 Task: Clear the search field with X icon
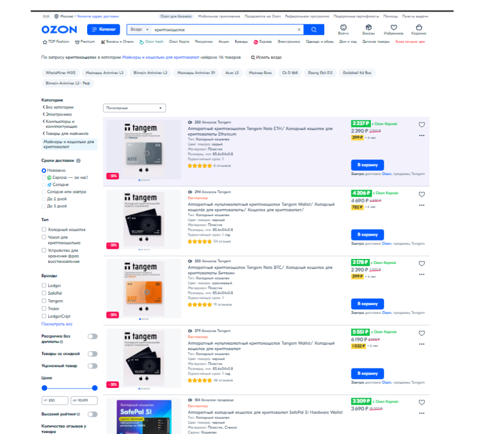(299, 30)
